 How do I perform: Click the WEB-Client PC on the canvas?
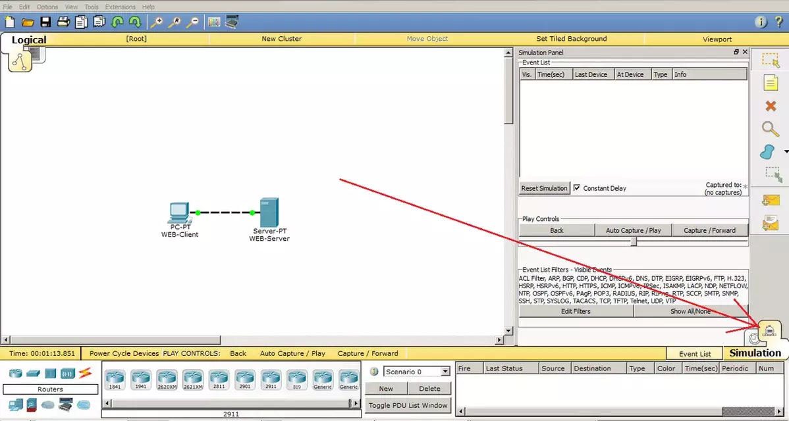click(x=179, y=213)
